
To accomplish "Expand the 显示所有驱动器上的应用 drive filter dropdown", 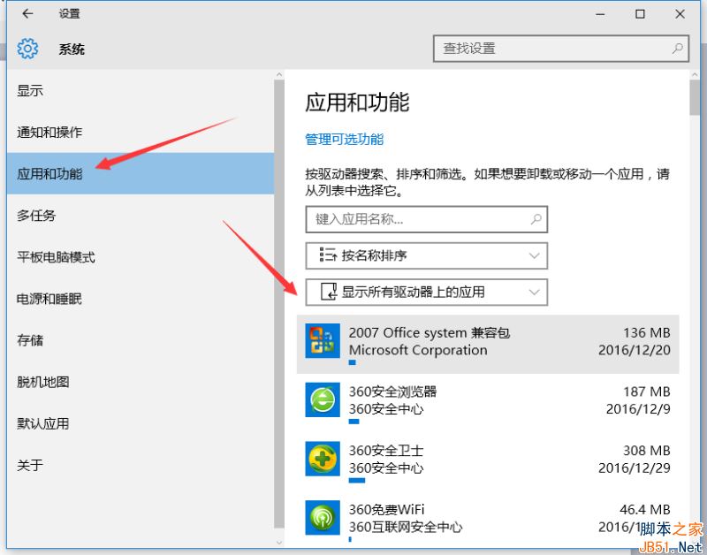I will (x=426, y=292).
